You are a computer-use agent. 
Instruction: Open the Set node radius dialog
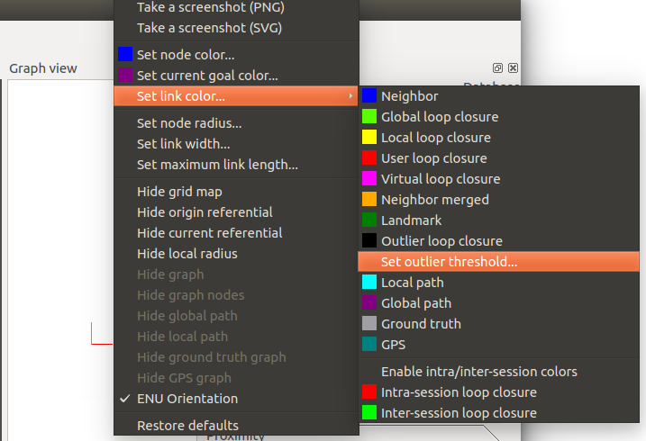[x=189, y=123]
